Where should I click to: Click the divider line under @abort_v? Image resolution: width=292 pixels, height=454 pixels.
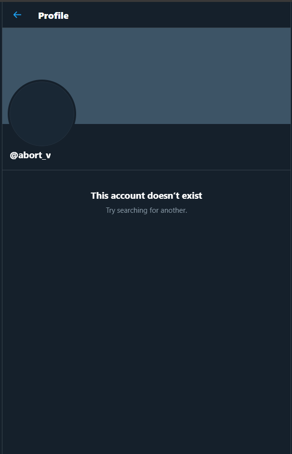click(146, 170)
